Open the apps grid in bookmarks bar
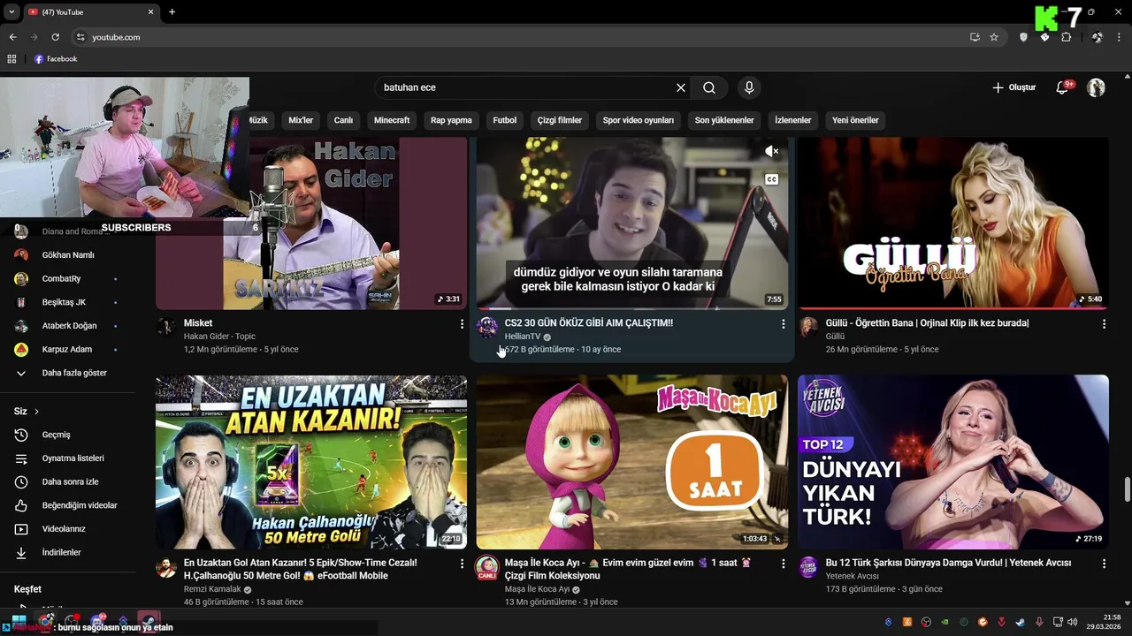The width and height of the screenshot is (1132, 636). 11,59
